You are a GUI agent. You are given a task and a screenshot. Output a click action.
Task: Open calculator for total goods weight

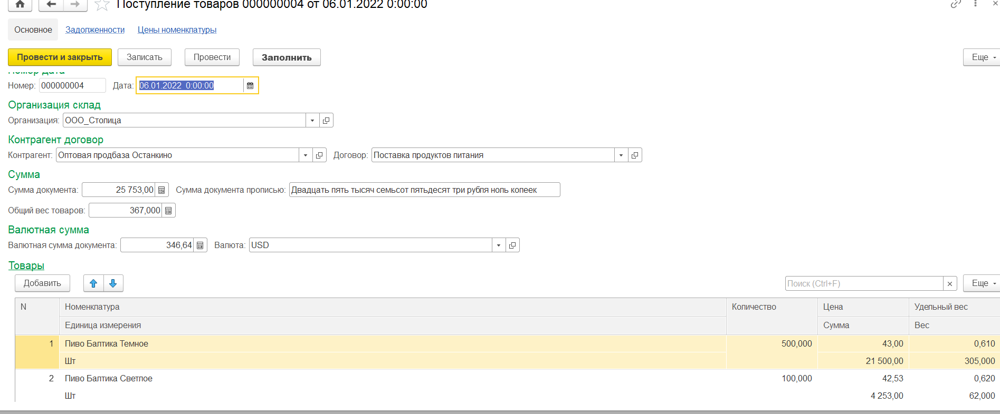coord(168,211)
